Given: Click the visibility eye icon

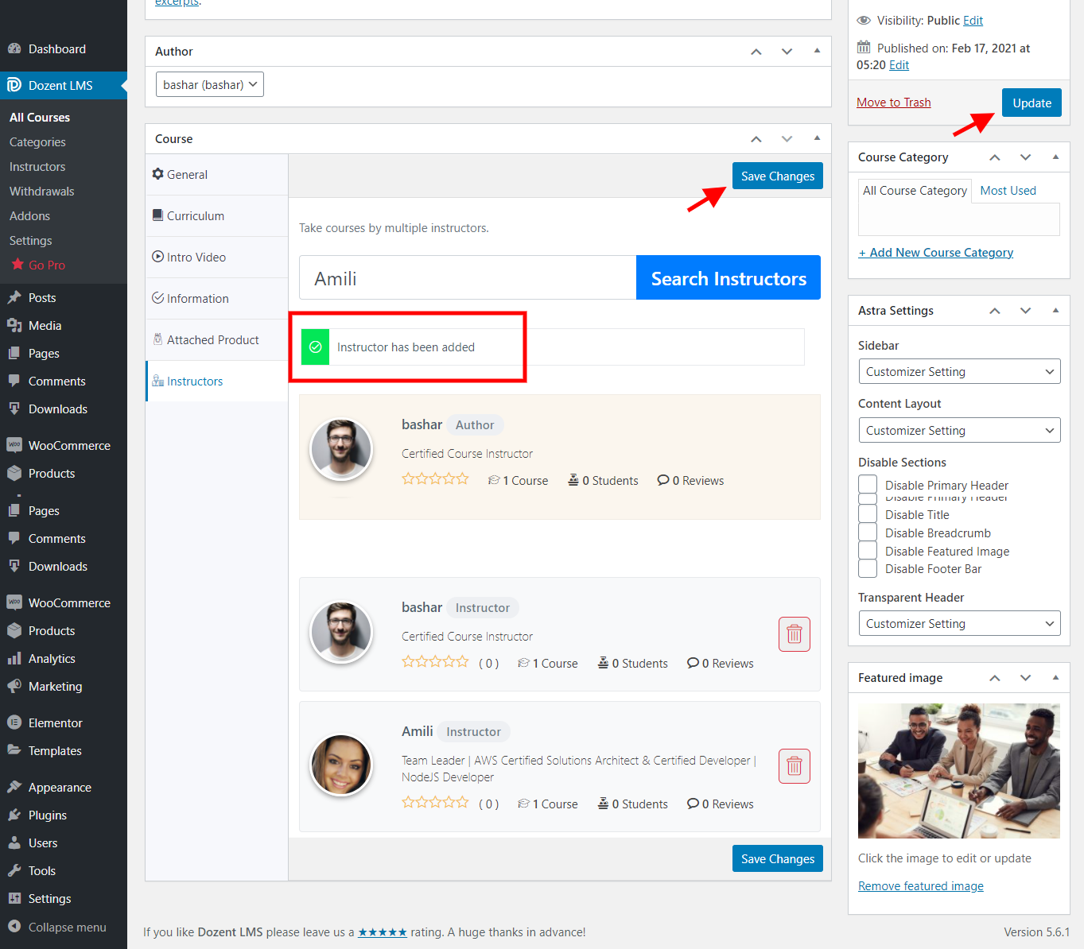Looking at the screenshot, I should [864, 21].
